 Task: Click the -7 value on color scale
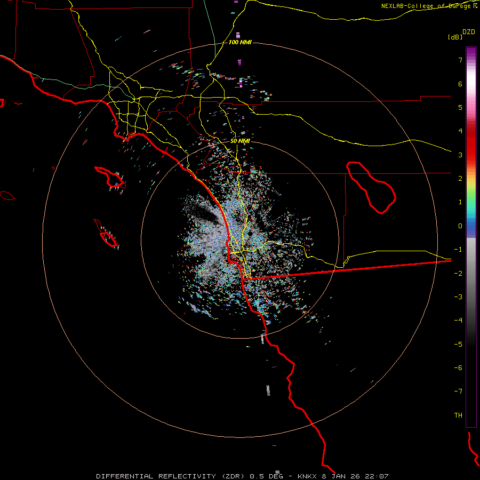point(458,391)
